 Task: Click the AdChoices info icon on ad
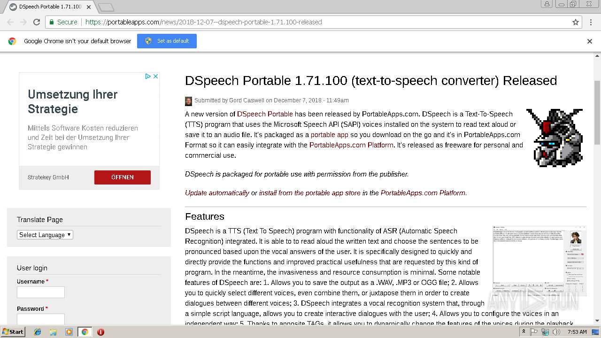147,76
